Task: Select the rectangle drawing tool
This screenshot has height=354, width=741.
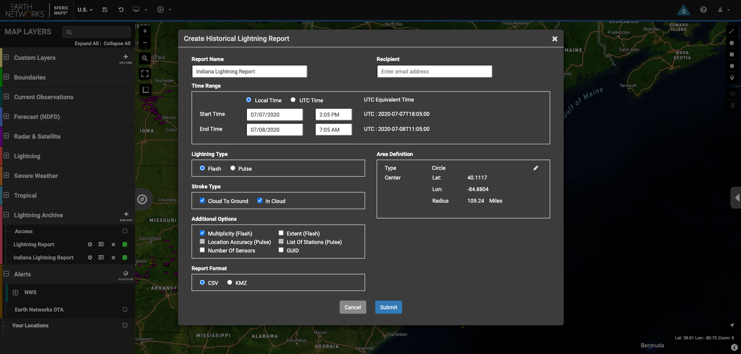Action: (x=732, y=55)
